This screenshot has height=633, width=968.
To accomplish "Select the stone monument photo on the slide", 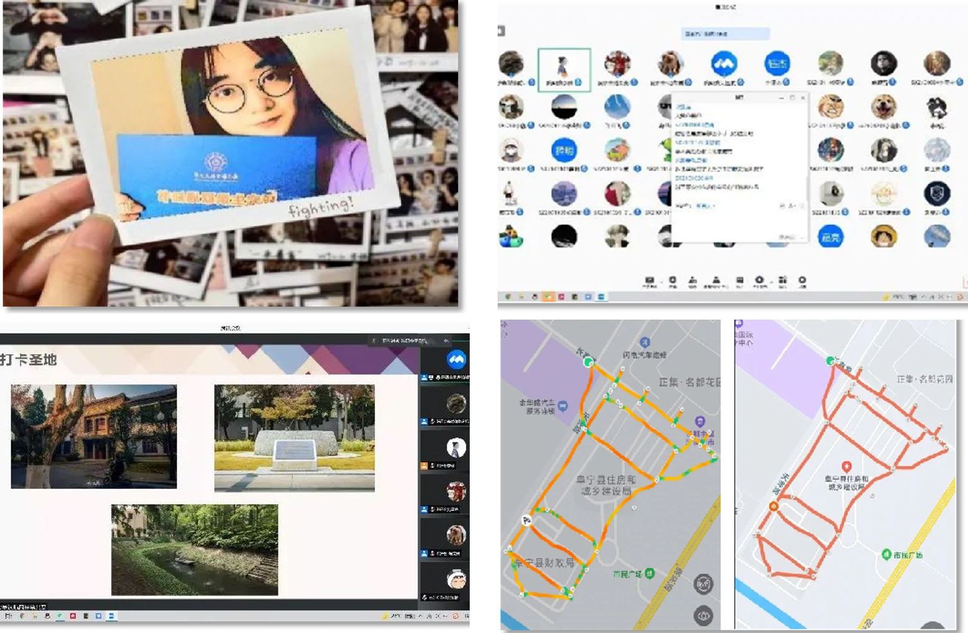I will click(294, 438).
